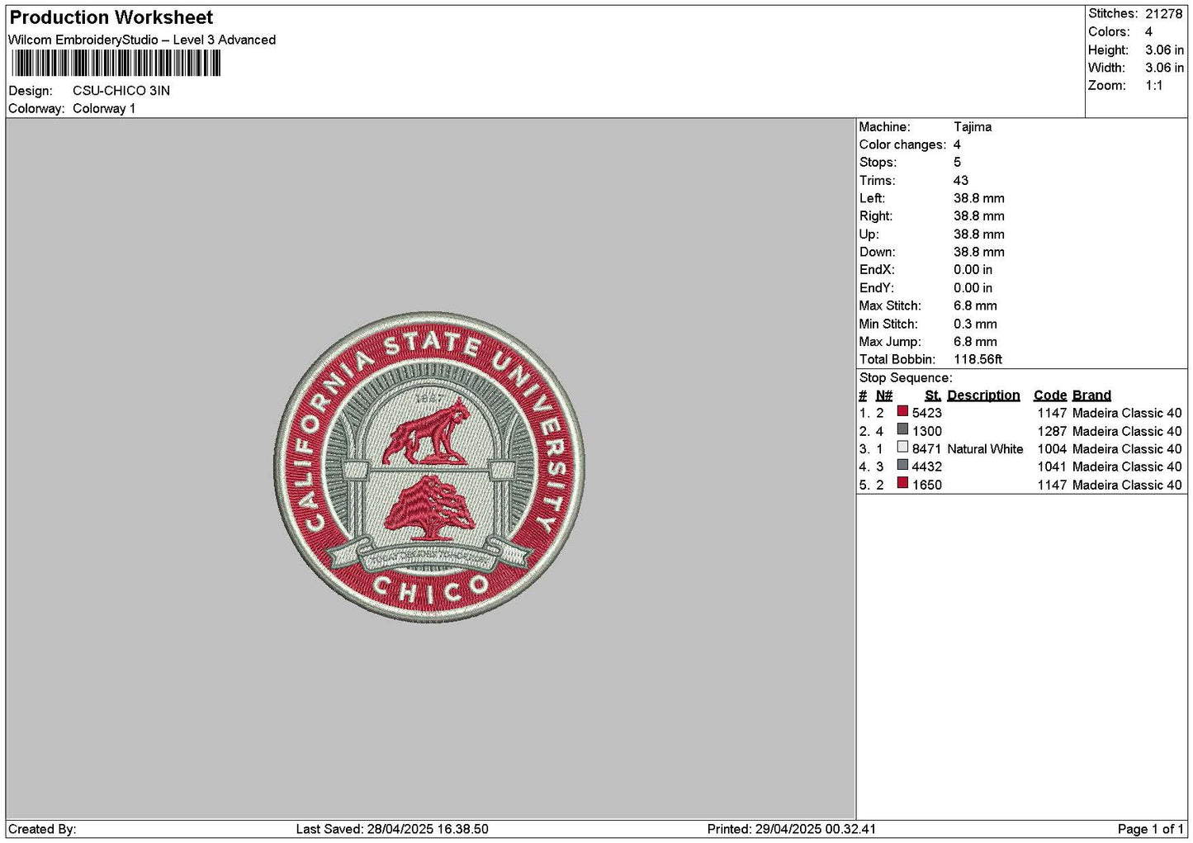Click the stitch count '21278'
The height and width of the screenshot is (843, 1193).
(1164, 14)
